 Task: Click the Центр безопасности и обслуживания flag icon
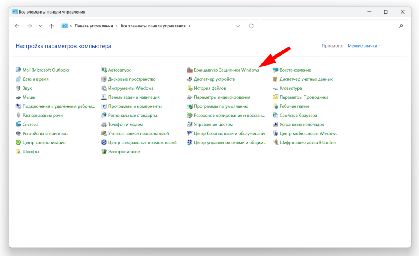tap(190, 134)
